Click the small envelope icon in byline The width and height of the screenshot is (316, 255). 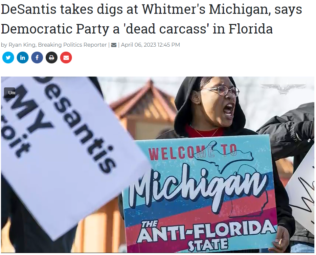click(114, 45)
